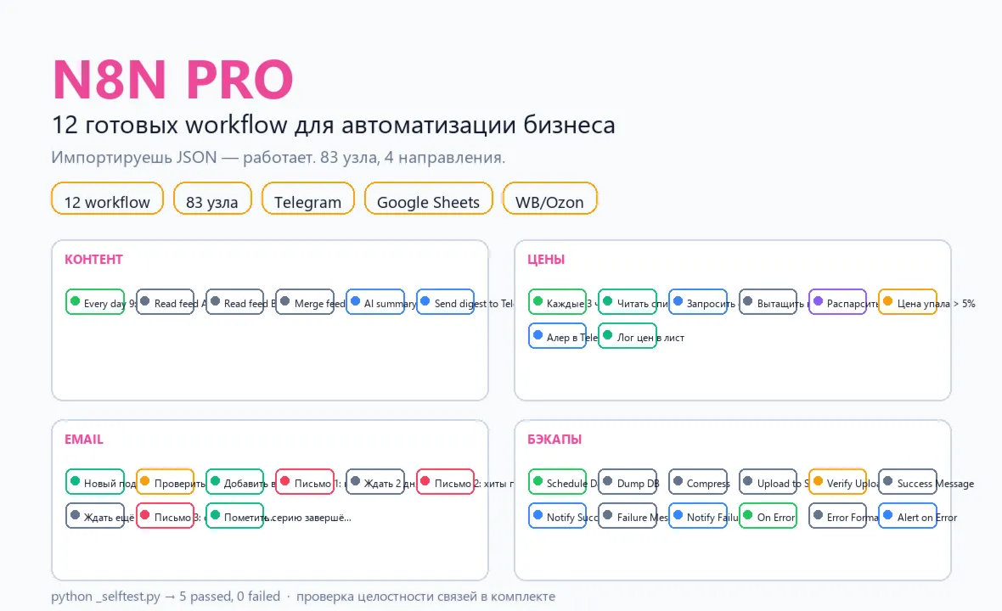Select the orange 'Verify Uplo' node
The image size is (1002, 611).
coord(838,482)
